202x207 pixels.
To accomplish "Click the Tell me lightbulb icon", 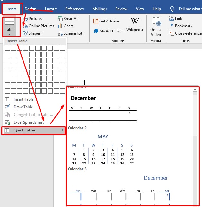I will point(172,9).
